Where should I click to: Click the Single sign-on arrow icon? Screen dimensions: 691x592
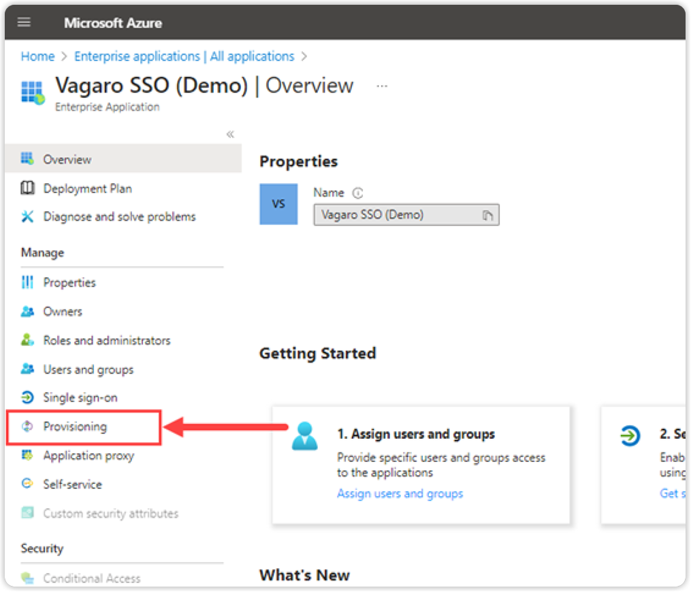pos(27,397)
